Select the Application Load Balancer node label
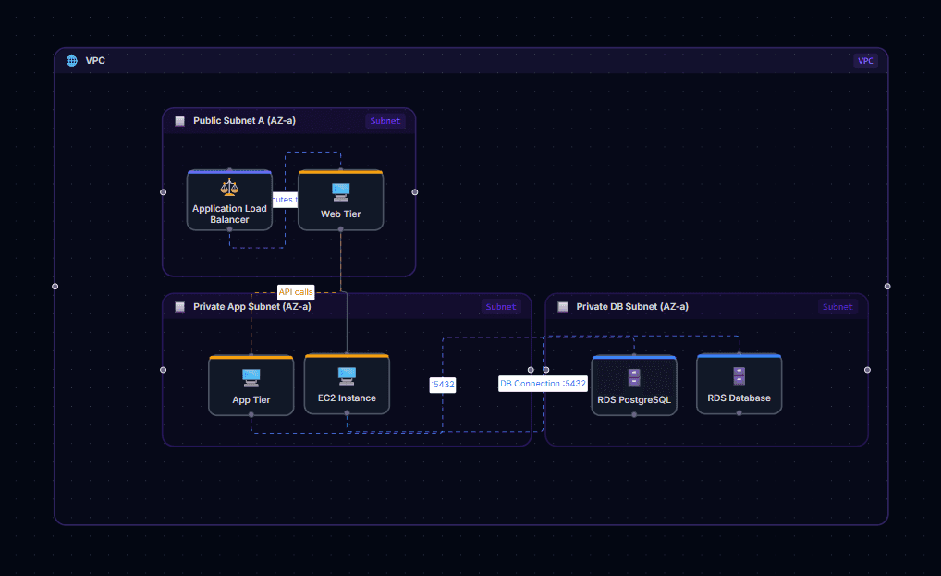This screenshot has width=941, height=576. (229, 214)
